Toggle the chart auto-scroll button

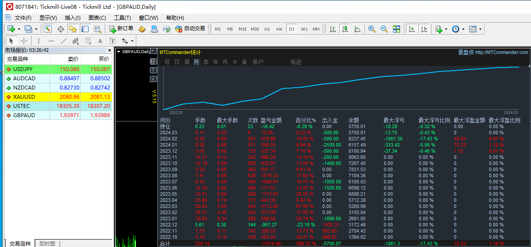click(x=411, y=29)
